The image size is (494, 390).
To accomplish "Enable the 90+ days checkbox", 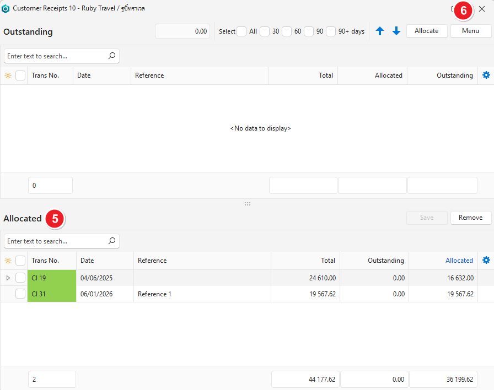I will tap(331, 31).
